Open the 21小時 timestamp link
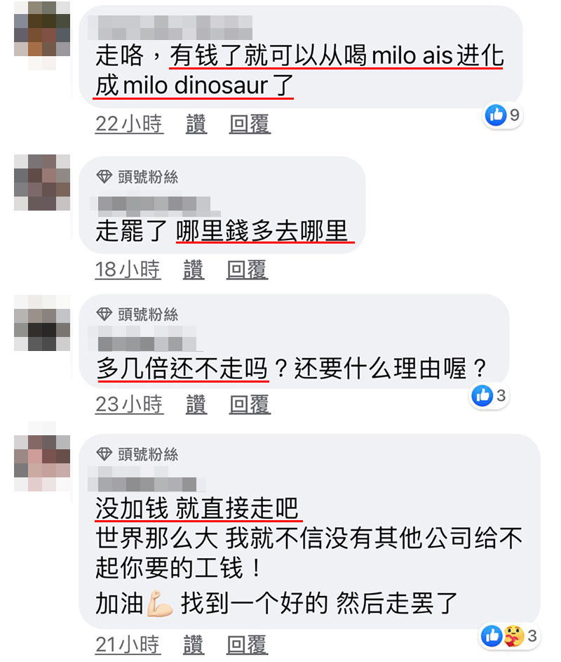 (128, 644)
